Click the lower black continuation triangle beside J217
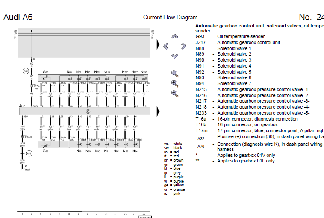Viewport: 324px width, 218px height. 158,112
